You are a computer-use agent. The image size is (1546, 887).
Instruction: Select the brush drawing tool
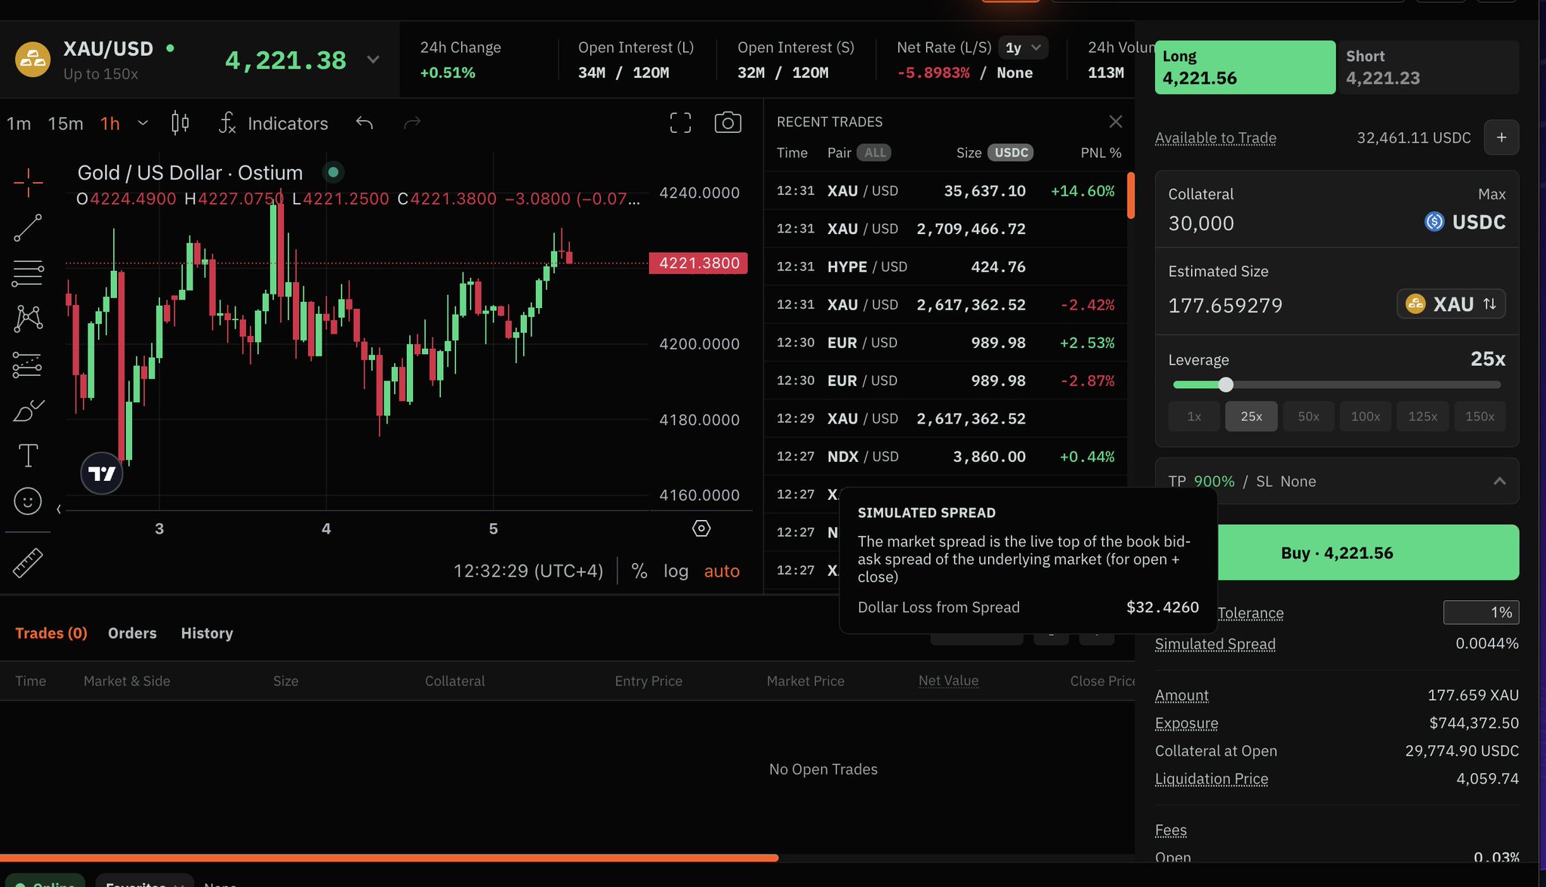28,411
